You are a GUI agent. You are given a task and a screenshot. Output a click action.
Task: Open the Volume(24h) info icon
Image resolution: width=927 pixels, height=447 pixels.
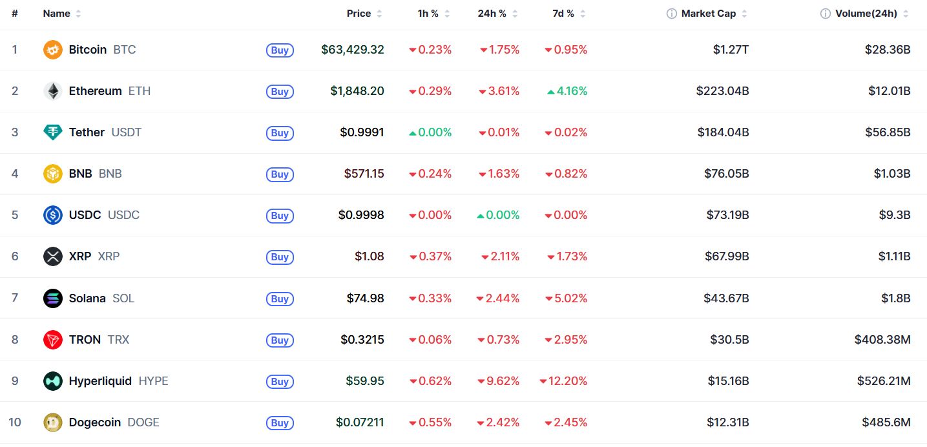[x=826, y=14]
